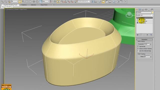Click the object color swatch
The image size is (160, 90).
point(152,12)
